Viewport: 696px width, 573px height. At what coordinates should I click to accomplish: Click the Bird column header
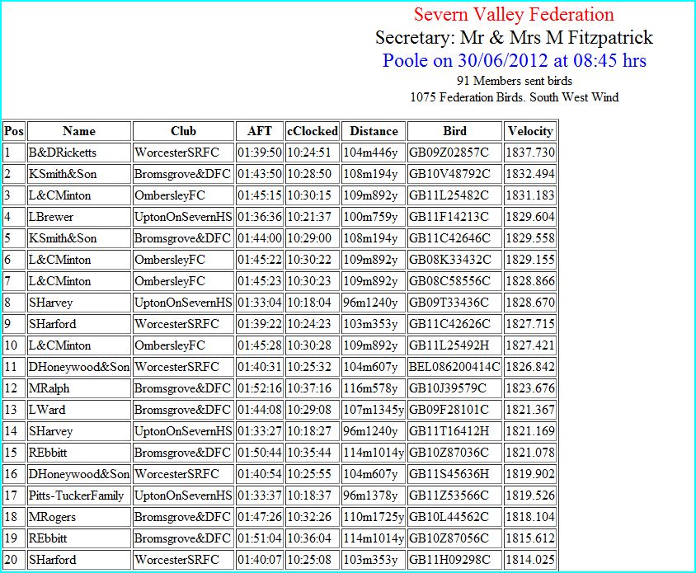[x=454, y=131]
